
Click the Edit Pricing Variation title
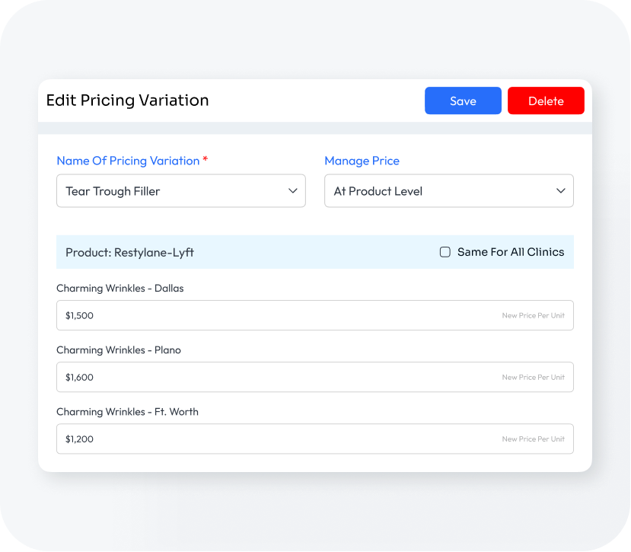tap(127, 101)
